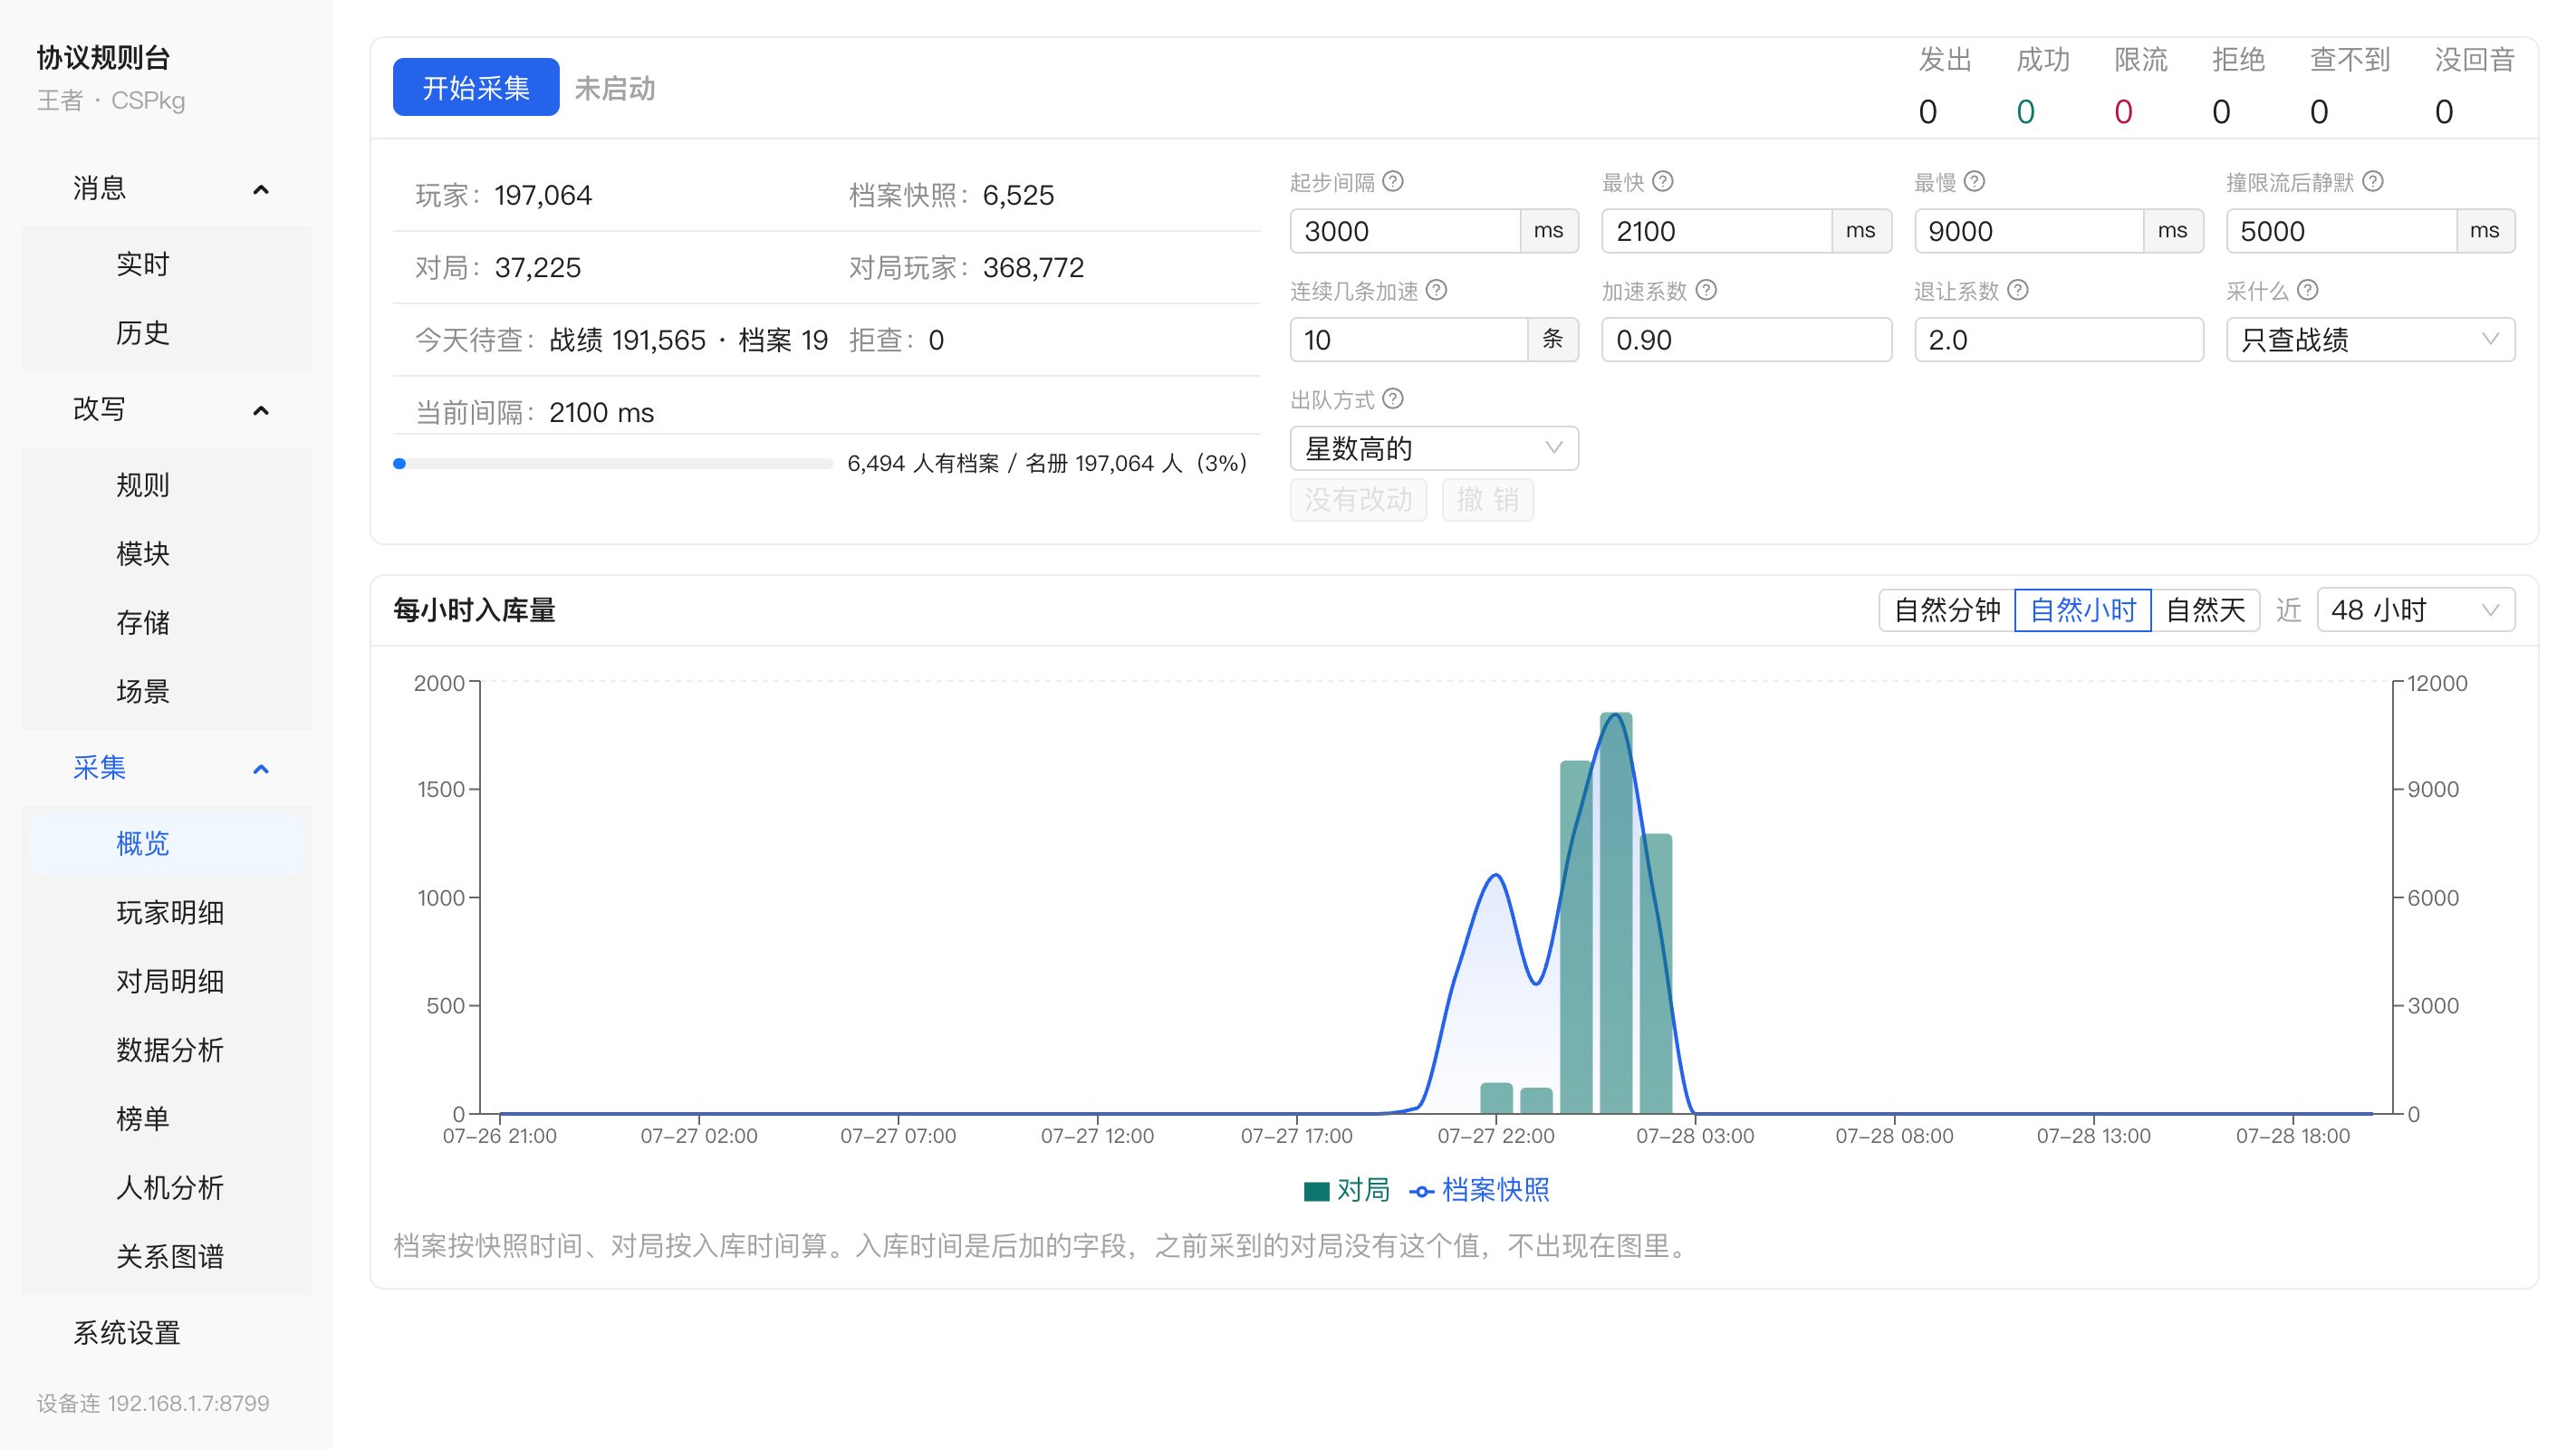Collapse the 采集 menu group
The width and height of the screenshot is (2576, 1449).
click(x=166, y=768)
